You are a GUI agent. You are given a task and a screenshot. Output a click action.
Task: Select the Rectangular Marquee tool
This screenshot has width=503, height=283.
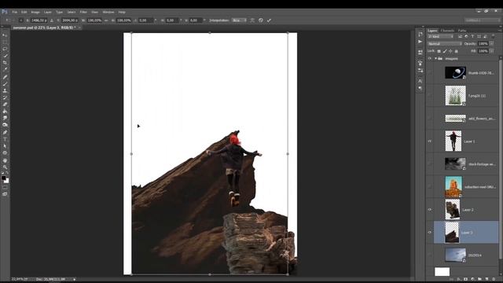point(5,42)
